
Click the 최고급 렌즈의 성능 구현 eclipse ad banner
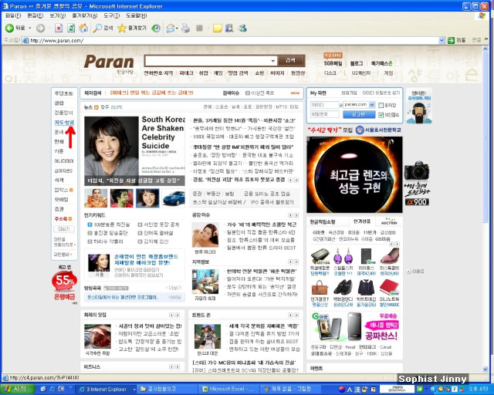[354, 174]
